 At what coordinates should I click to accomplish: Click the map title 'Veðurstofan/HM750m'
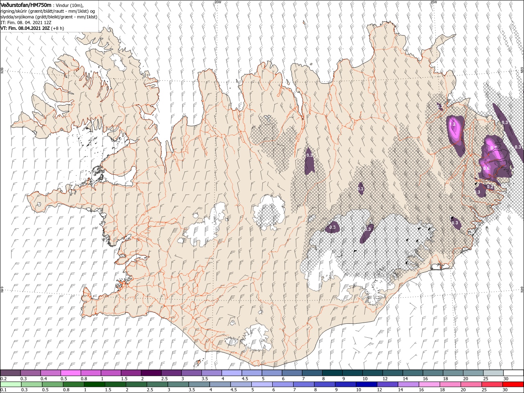pos(26,5)
